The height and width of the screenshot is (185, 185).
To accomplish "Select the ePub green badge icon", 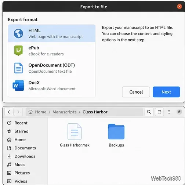I will (x=18, y=51).
